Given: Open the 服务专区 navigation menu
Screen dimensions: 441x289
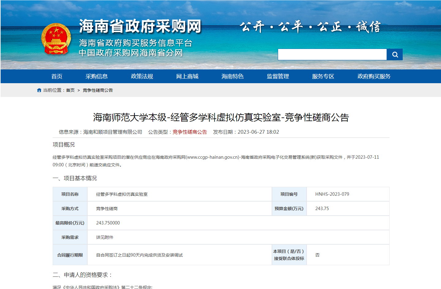Looking at the screenshot, I should [x=323, y=76].
